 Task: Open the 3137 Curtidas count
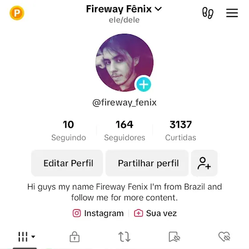(181, 131)
